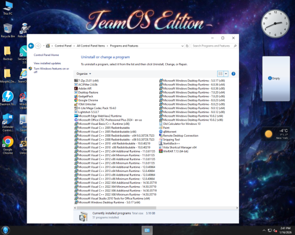
Task: Select the IObit Unlocker program entry
Action: click(85, 104)
